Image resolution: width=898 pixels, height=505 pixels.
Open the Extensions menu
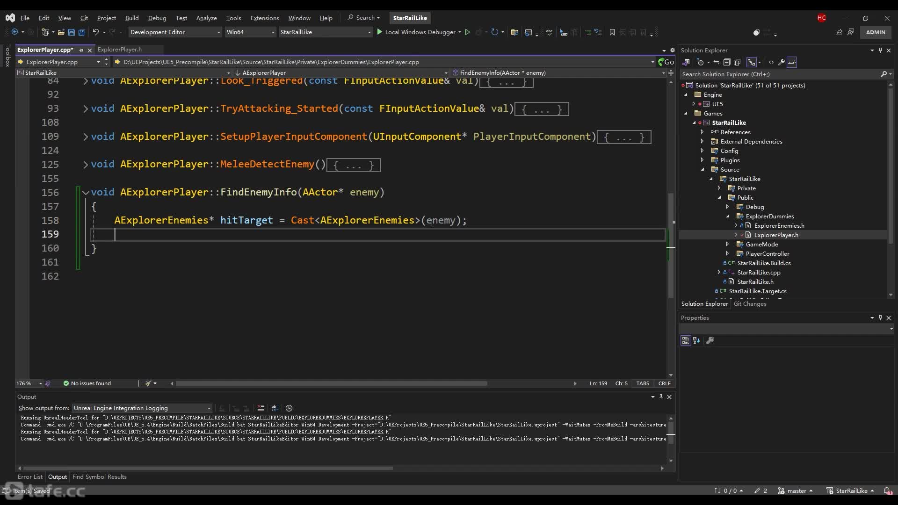pyautogui.click(x=265, y=18)
